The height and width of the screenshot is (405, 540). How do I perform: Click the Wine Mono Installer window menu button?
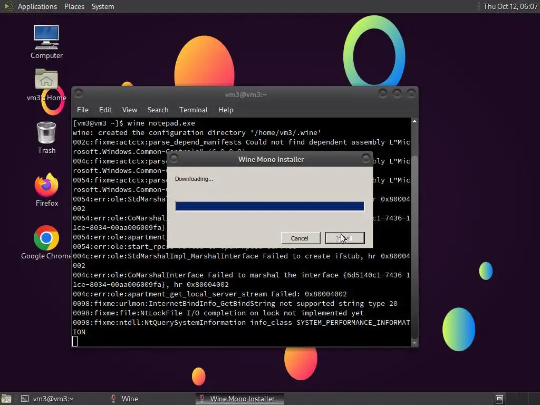tap(174, 158)
